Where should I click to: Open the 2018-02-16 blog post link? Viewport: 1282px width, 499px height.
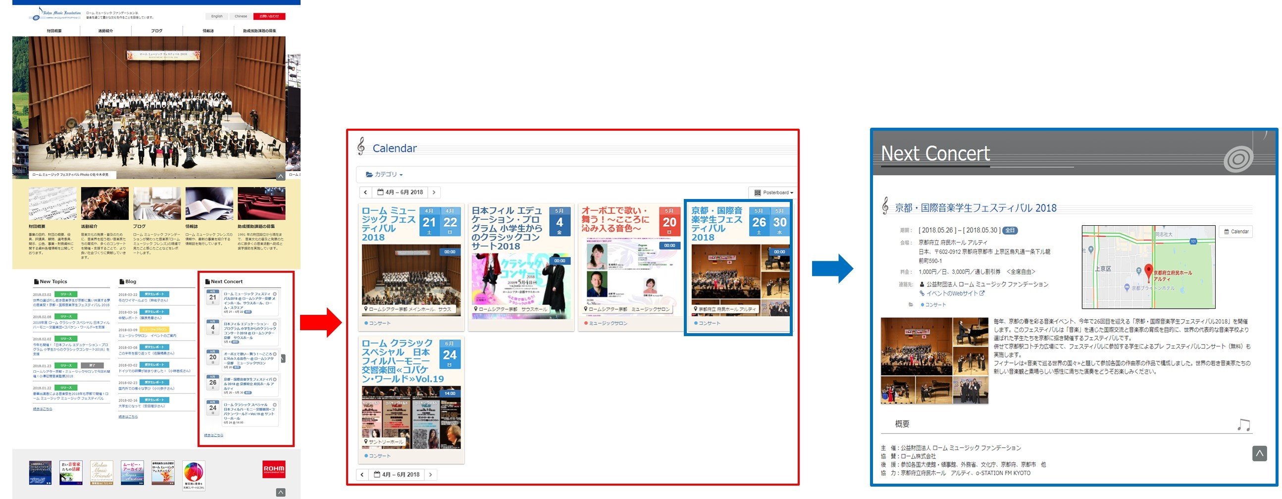141,406
